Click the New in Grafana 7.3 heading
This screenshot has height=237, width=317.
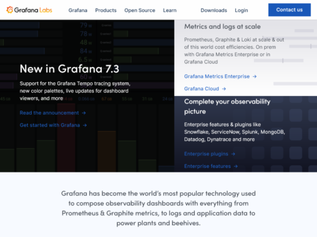point(69,69)
